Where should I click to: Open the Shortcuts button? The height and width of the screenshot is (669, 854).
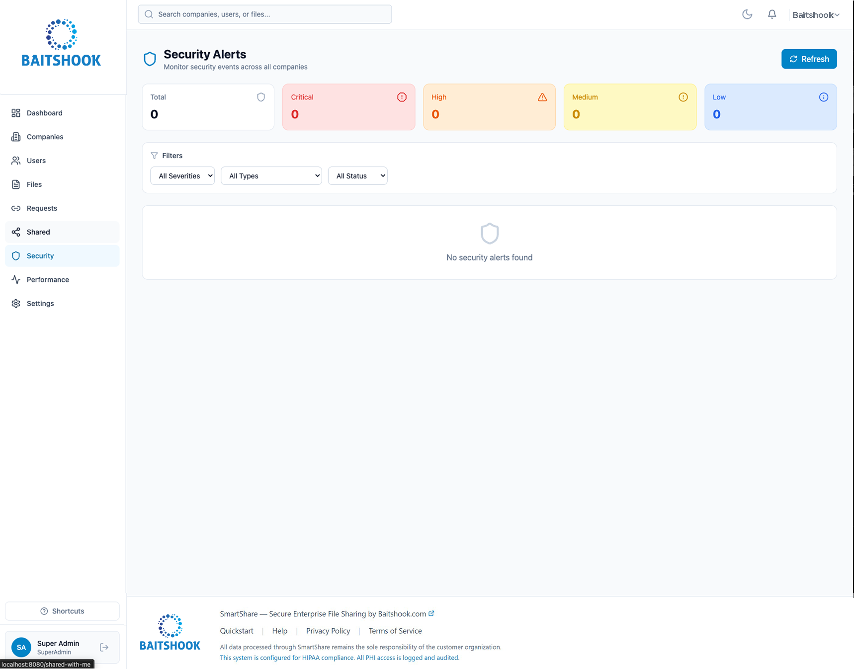[x=62, y=611]
